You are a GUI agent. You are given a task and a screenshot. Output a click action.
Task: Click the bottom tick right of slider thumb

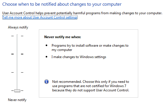coord(22,91)
